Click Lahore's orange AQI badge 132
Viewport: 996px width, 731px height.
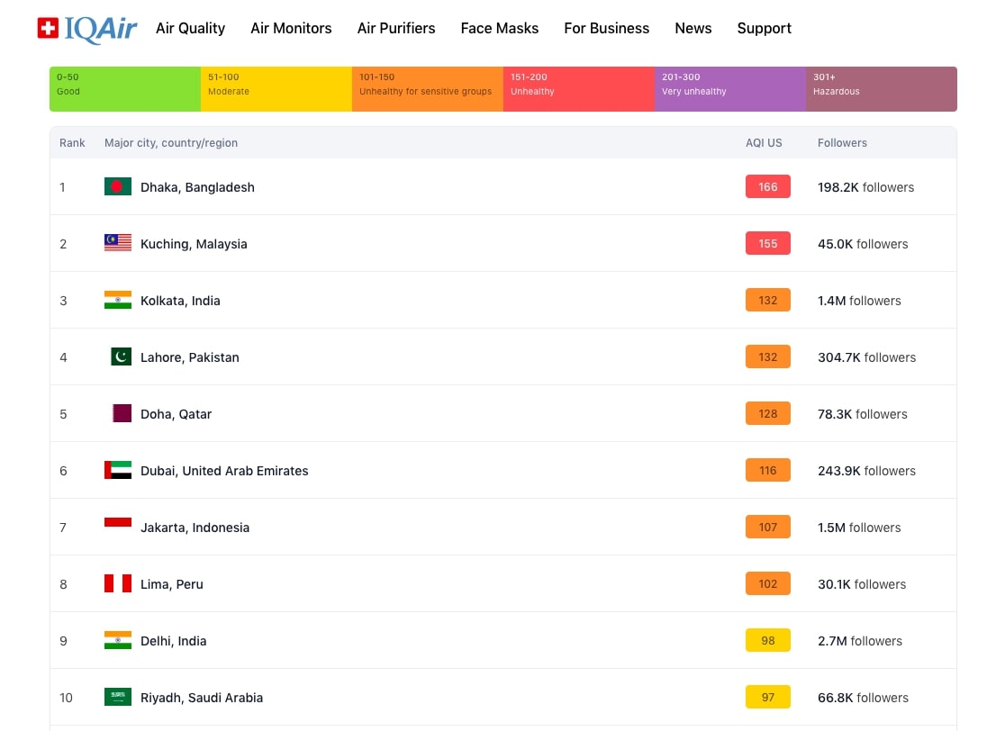coord(768,356)
